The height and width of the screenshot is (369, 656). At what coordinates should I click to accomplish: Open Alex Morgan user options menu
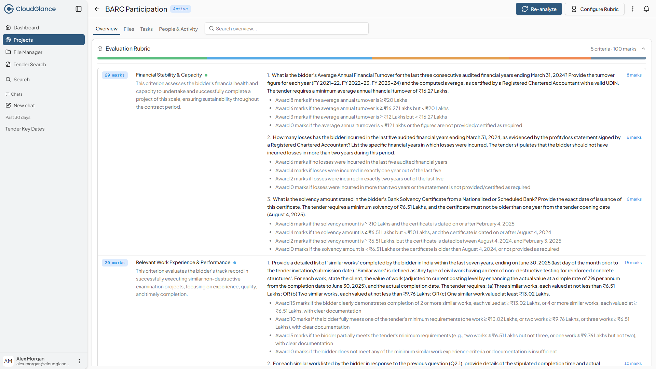coord(79,361)
